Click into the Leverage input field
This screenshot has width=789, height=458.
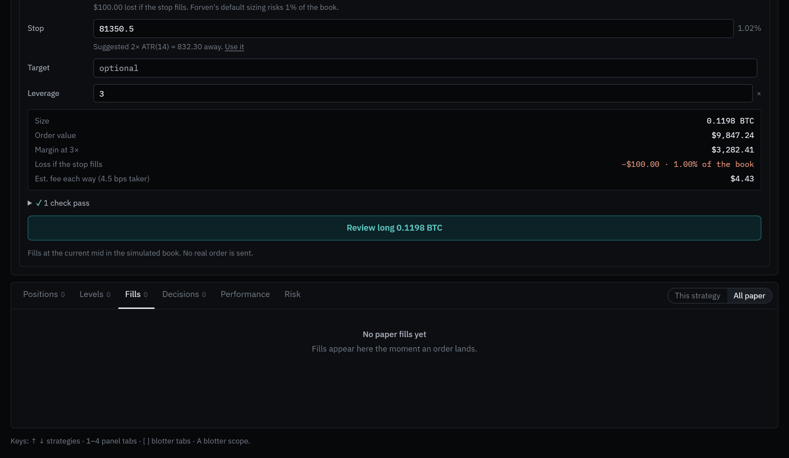pyautogui.click(x=423, y=94)
